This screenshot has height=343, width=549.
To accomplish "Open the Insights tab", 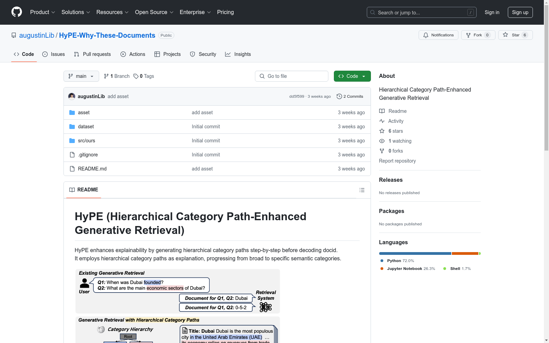I will pyautogui.click(x=238, y=54).
